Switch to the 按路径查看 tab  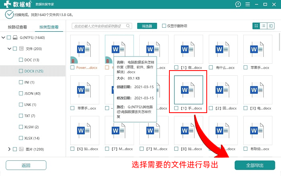[17, 27]
